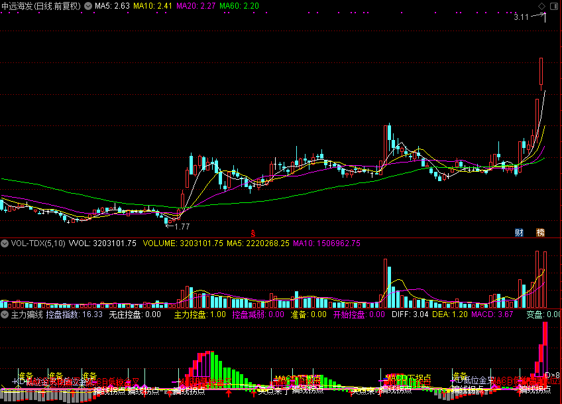The image size is (562, 404).
Task: Click the 1.77 low price marker
Action: point(182,226)
